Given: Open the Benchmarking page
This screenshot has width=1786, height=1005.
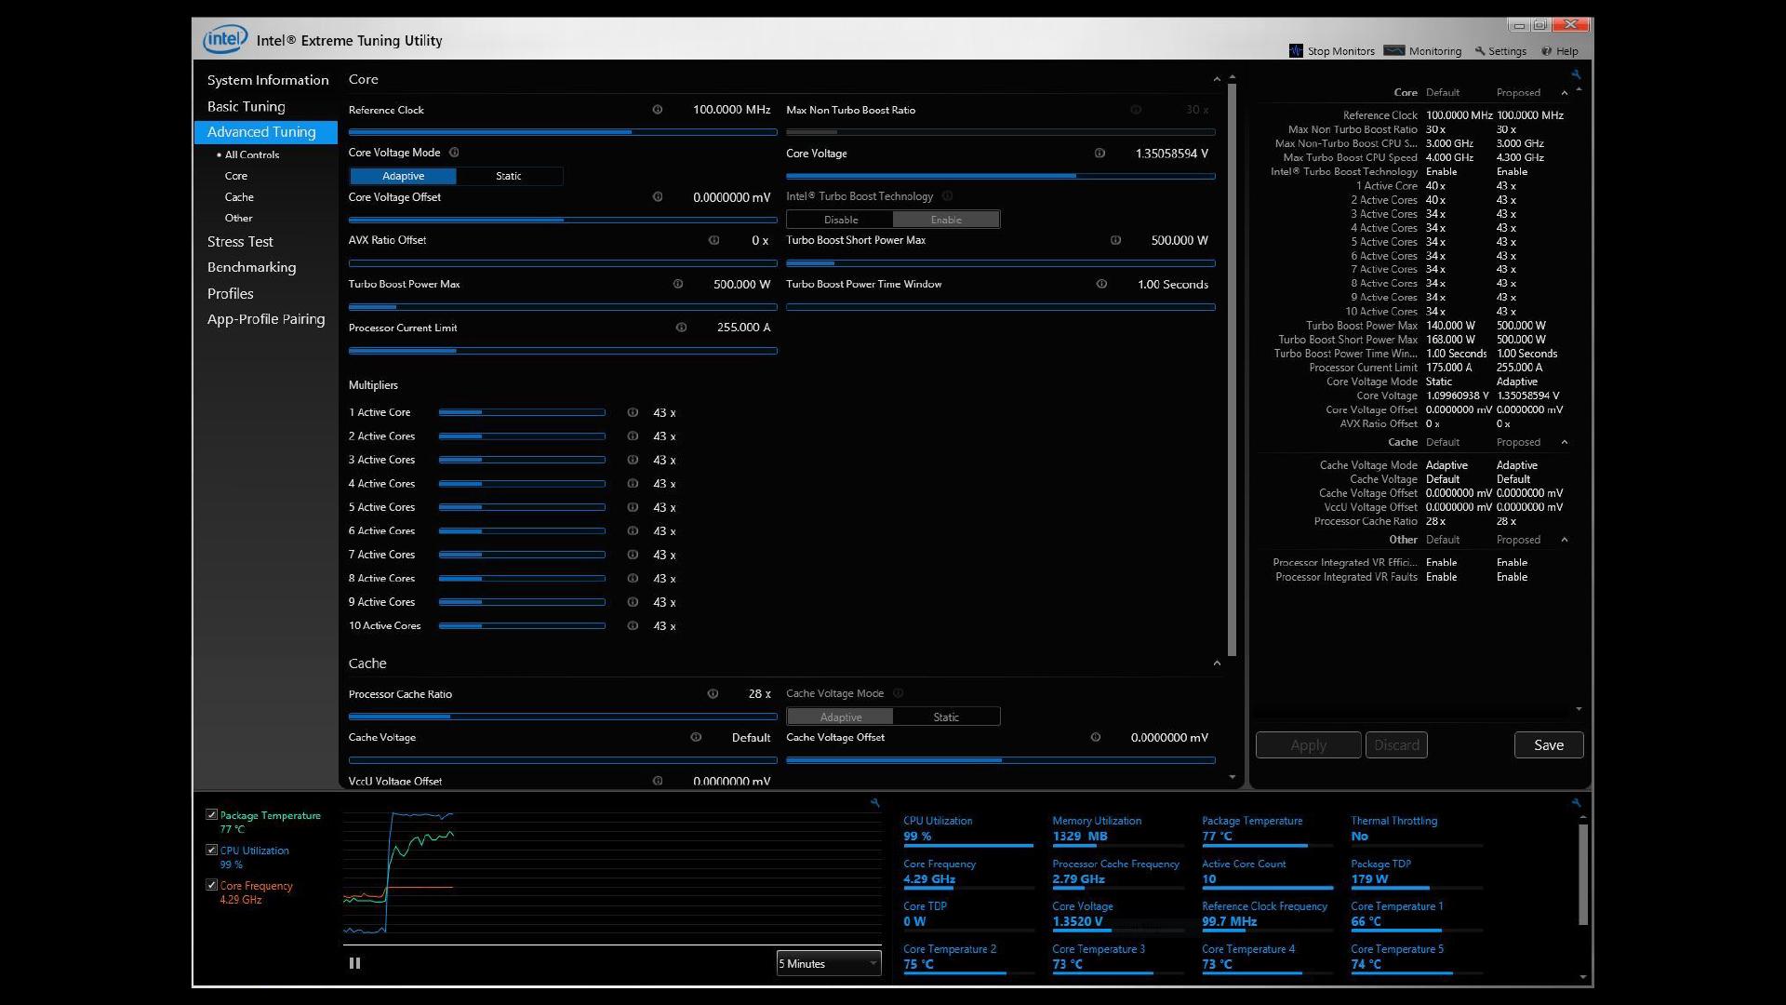Looking at the screenshot, I should (x=251, y=267).
